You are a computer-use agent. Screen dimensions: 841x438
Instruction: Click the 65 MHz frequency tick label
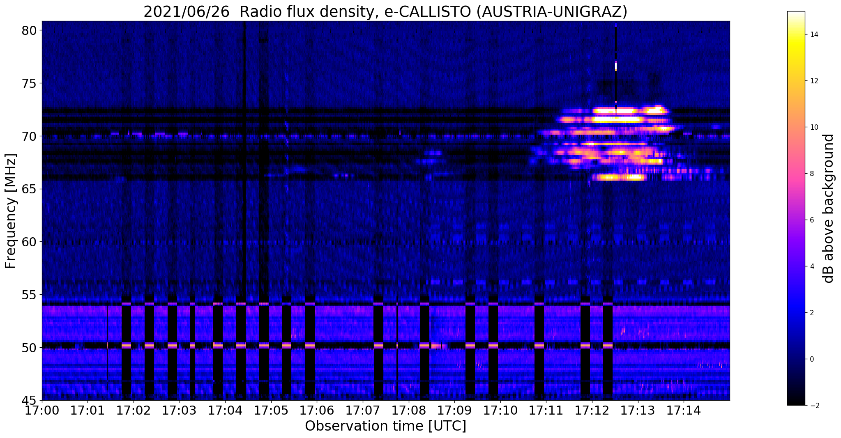pos(30,189)
